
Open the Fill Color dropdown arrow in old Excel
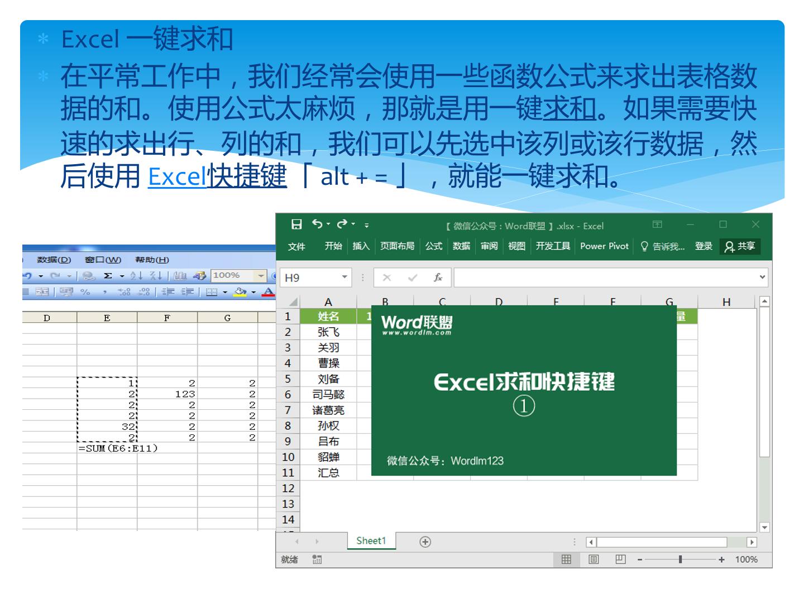[253, 291]
